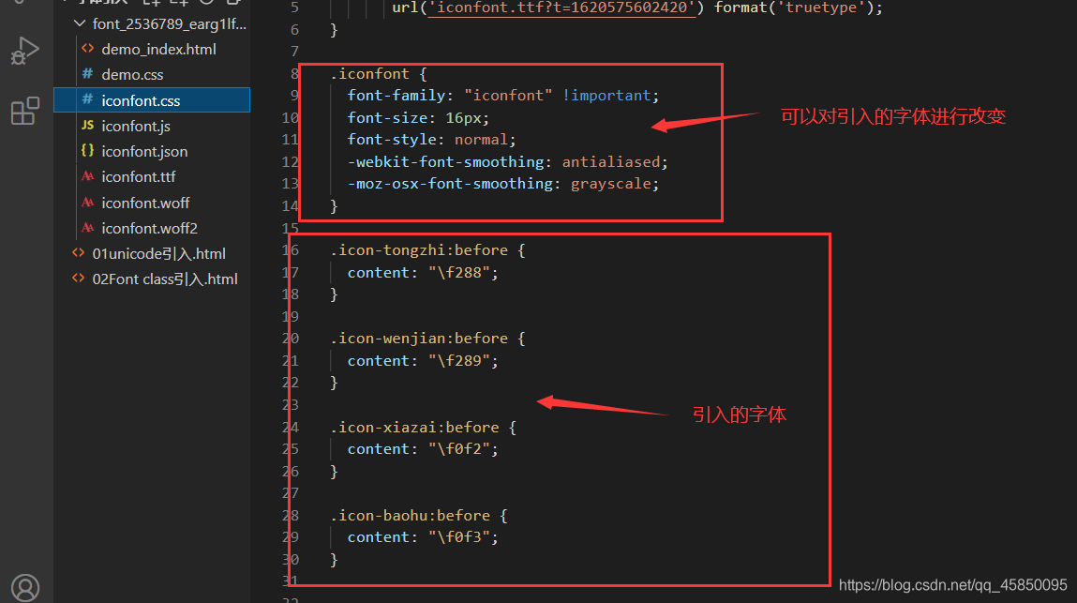Open 02Font class引入.html file
This screenshot has height=603, width=1077.
[165, 279]
